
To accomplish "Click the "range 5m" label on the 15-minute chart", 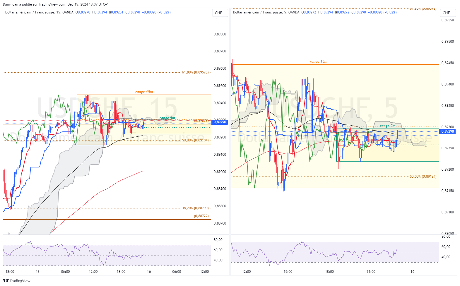I will (x=167, y=118).
